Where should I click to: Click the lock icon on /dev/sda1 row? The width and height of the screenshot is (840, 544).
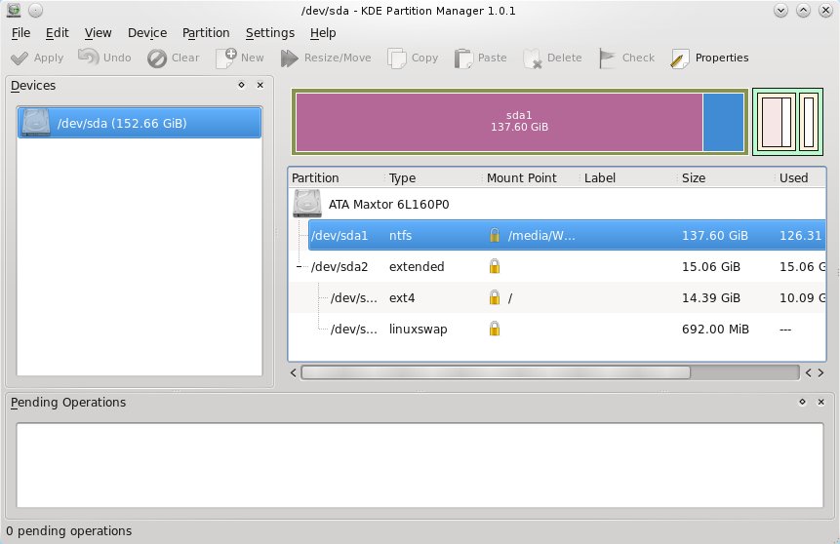[x=495, y=235]
